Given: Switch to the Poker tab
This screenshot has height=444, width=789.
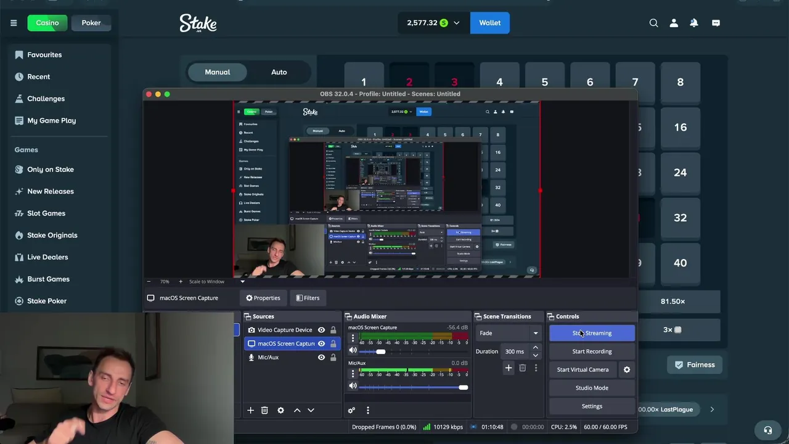Looking at the screenshot, I should pyautogui.click(x=91, y=23).
